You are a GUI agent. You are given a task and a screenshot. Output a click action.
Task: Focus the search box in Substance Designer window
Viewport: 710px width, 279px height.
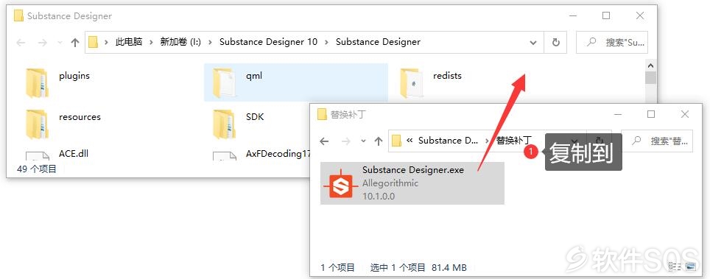tap(612, 43)
